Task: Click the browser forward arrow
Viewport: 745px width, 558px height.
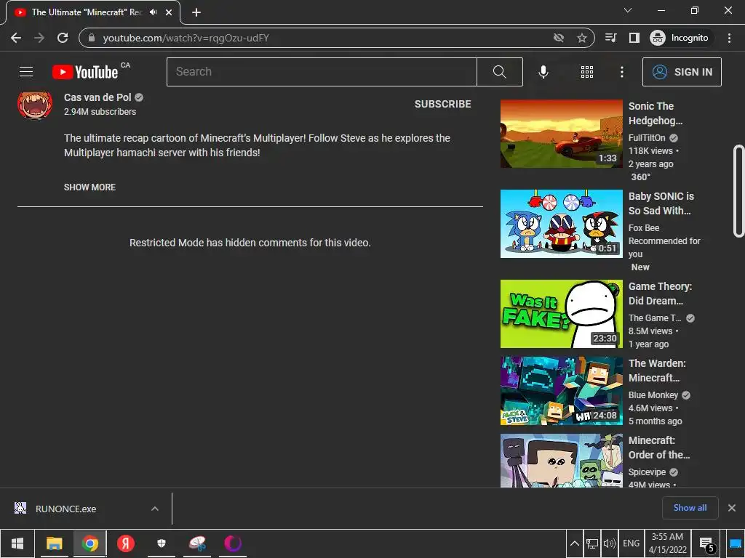Action: click(39, 38)
